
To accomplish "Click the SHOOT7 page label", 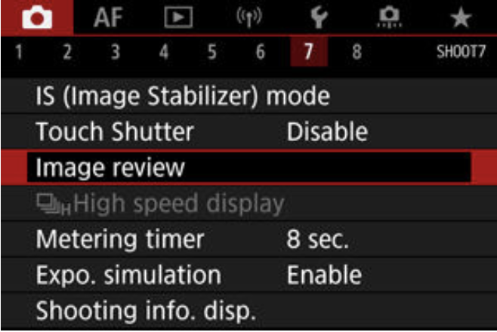I will [461, 51].
